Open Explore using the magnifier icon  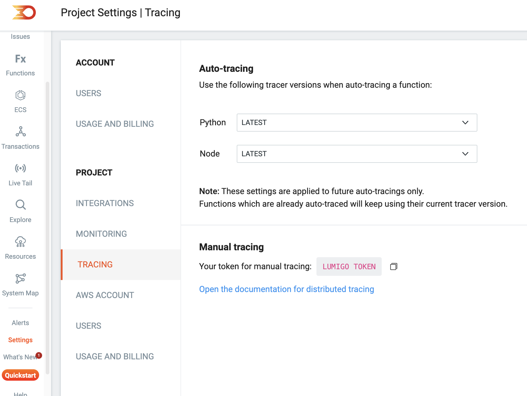pos(20,205)
